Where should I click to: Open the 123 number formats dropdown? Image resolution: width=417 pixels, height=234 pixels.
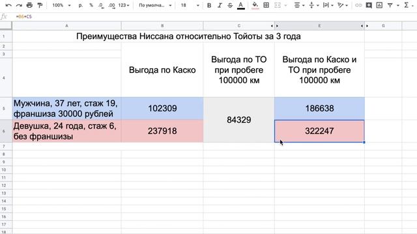(x=124, y=5)
